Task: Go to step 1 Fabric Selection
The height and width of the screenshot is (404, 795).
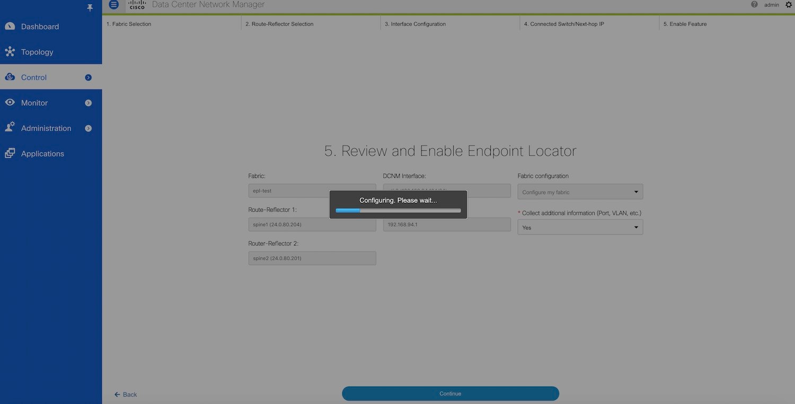Action: [129, 24]
